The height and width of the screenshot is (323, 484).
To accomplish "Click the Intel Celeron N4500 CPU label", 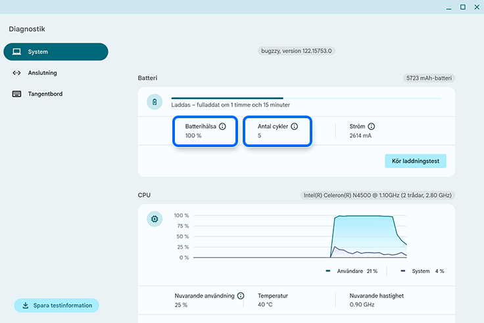I will (x=377, y=195).
